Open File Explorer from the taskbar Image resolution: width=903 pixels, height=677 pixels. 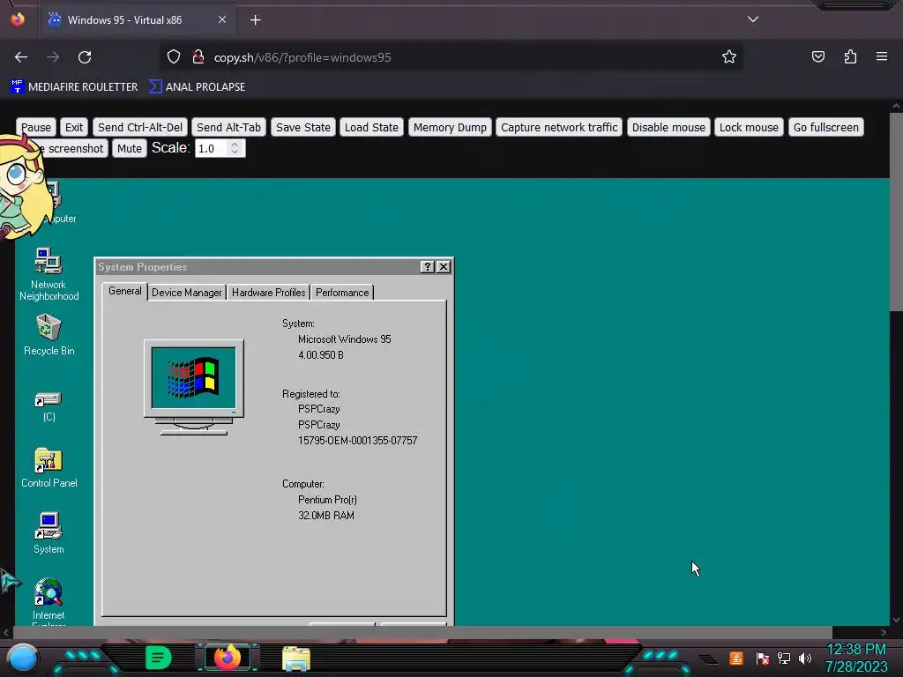296,658
